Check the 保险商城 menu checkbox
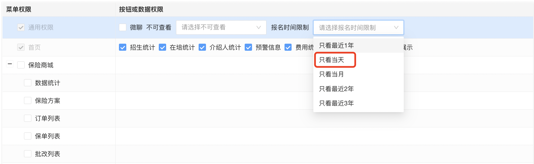Viewport: 534px width, 164px height. point(21,65)
